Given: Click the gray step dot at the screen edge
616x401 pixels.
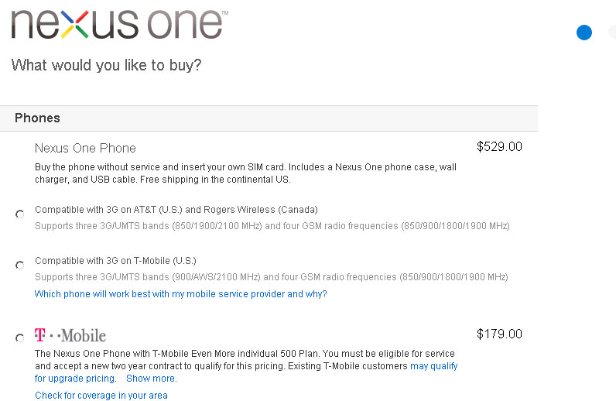Looking at the screenshot, I should [x=612, y=33].
